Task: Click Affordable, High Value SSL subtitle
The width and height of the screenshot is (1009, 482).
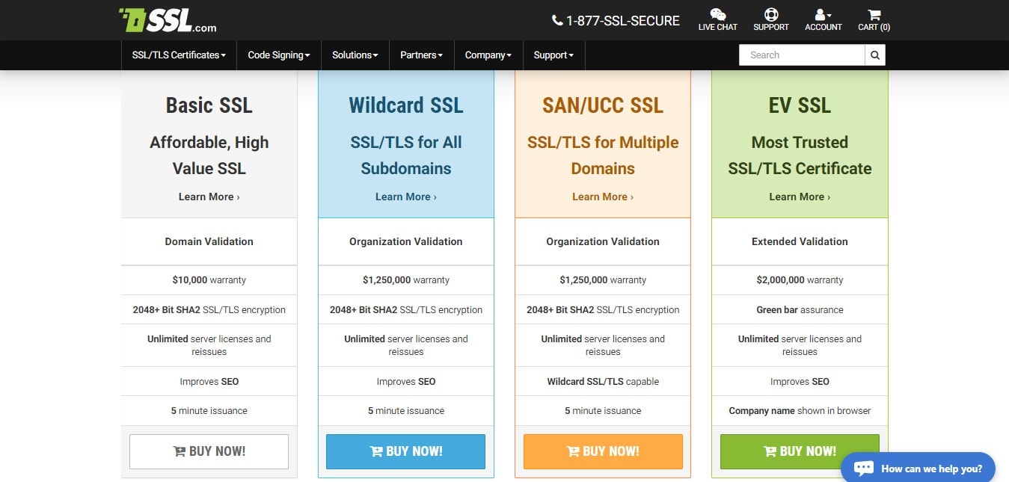Action: (x=209, y=155)
